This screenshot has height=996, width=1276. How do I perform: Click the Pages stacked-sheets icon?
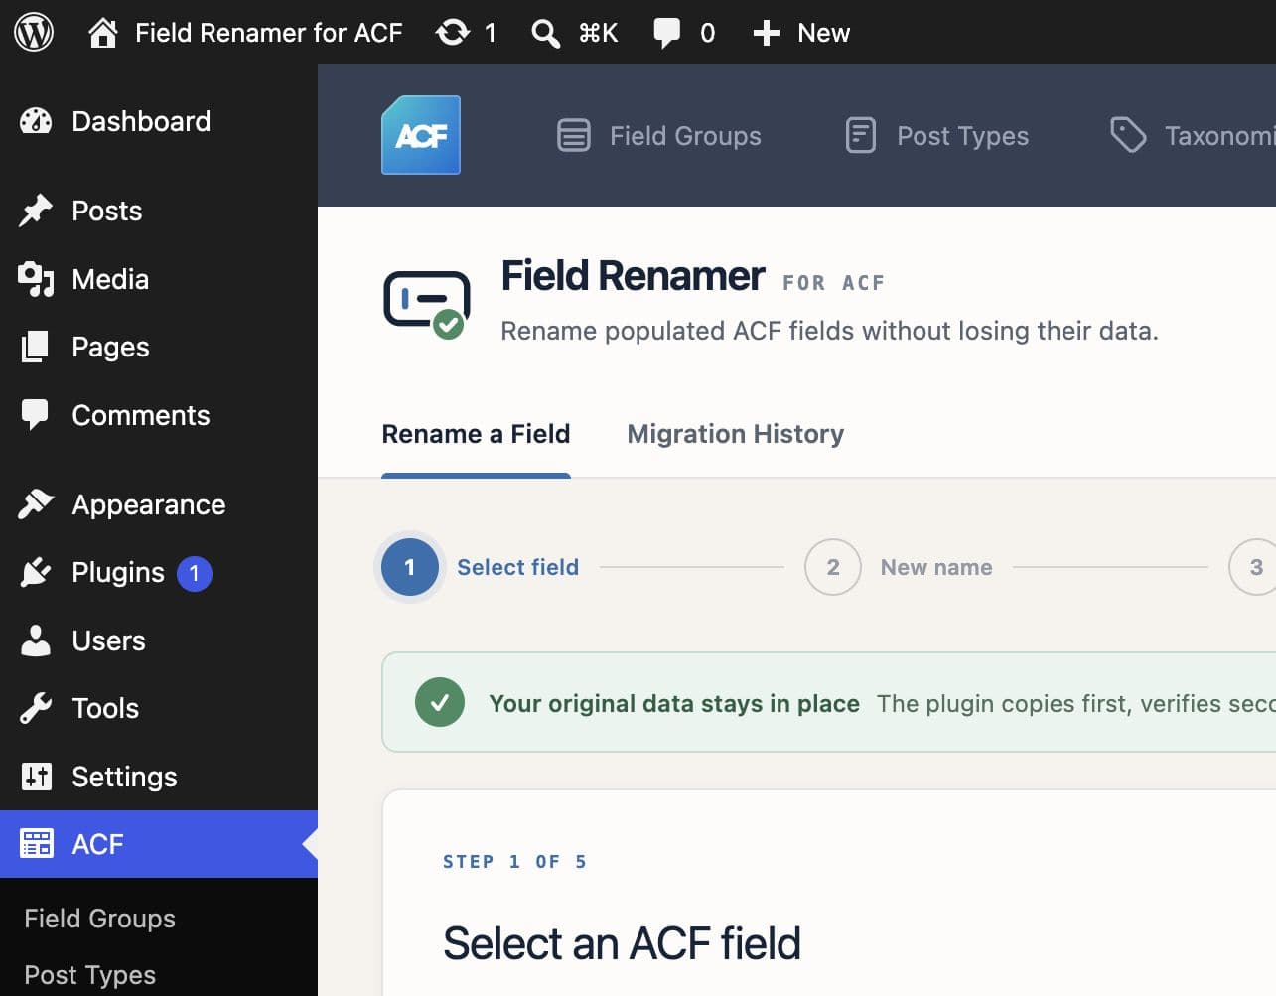point(36,347)
